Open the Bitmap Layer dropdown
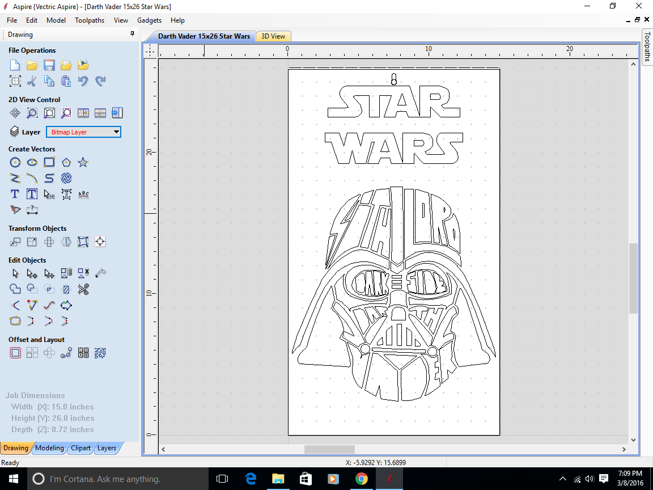The width and height of the screenshot is (653, 490). (x=116, y=132)
